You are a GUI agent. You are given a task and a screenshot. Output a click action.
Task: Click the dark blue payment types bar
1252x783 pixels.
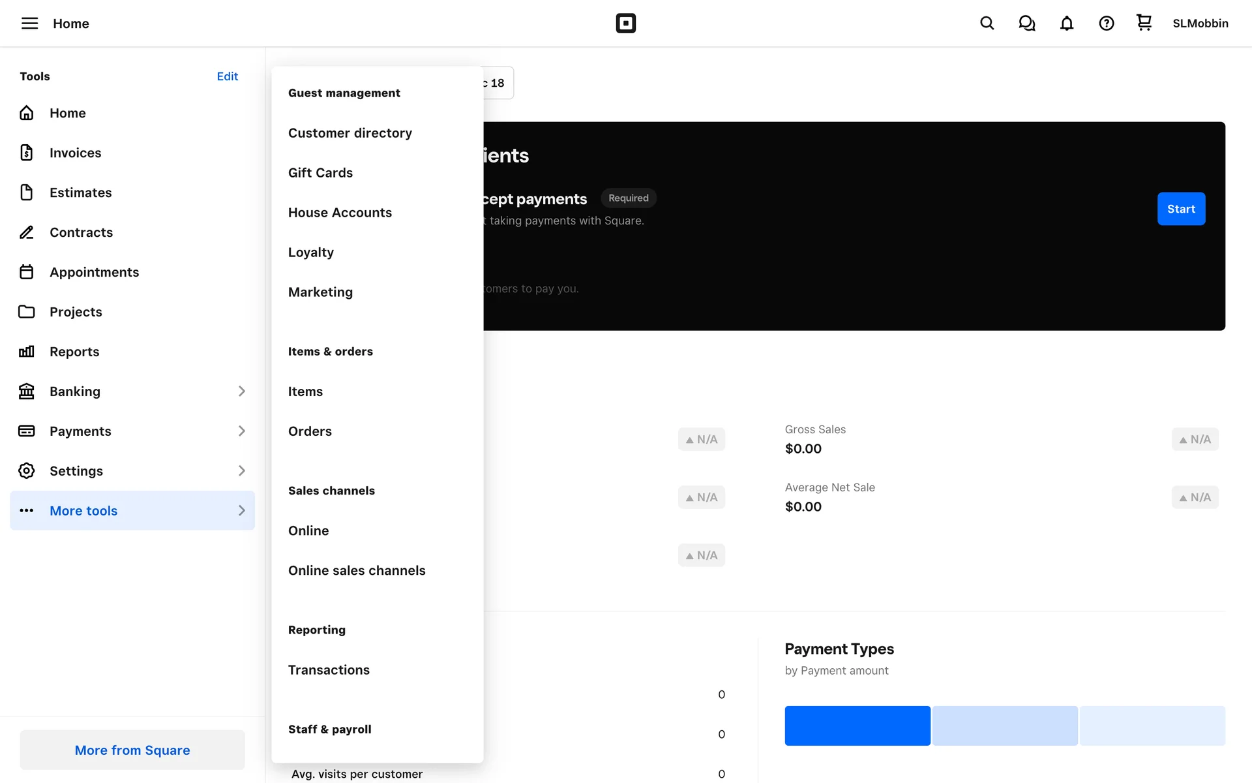pos(857,726)
